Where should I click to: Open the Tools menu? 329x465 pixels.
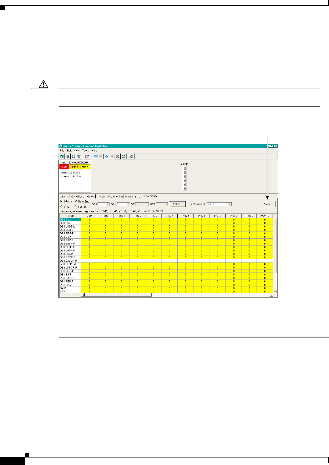(85, 151)
